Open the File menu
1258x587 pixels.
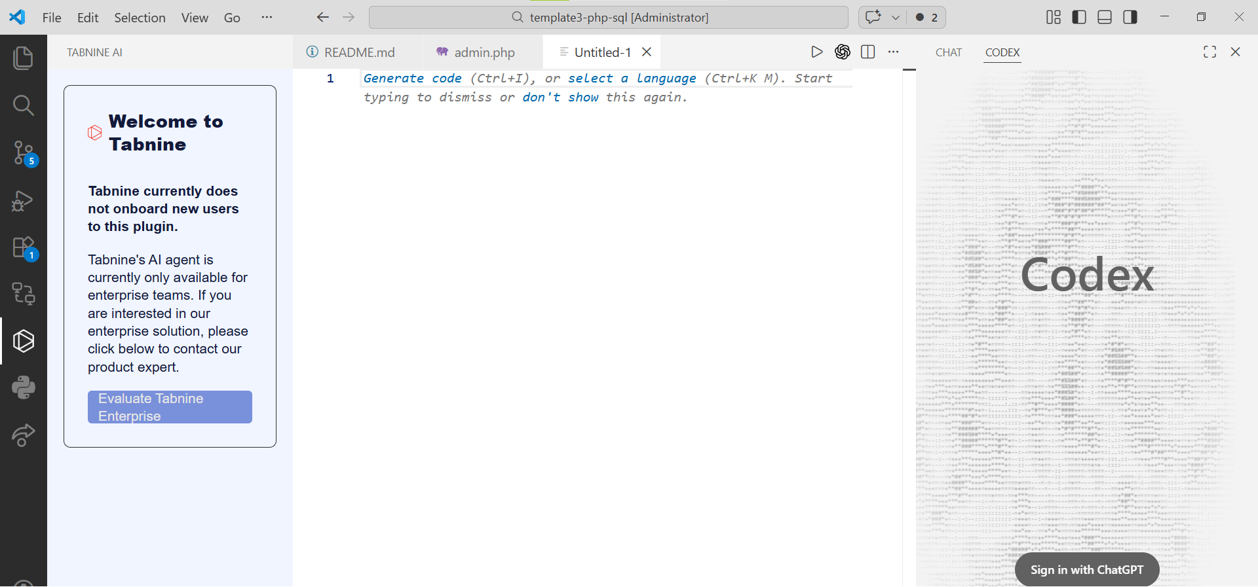pyautogui.click(x=52, y=18)
